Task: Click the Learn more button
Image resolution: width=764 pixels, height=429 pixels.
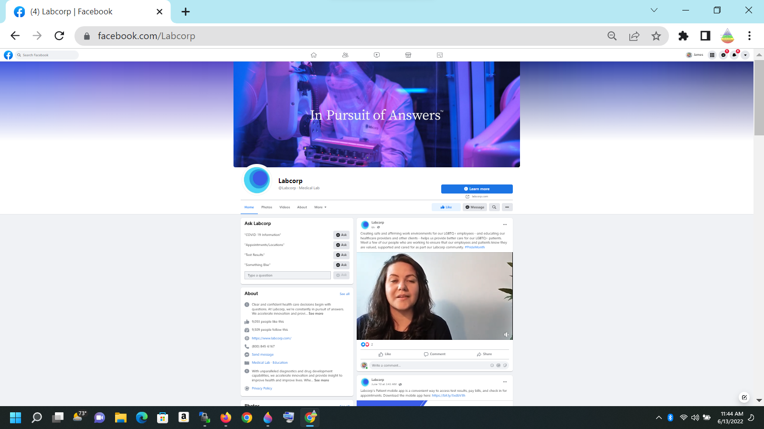Action: 477,189
